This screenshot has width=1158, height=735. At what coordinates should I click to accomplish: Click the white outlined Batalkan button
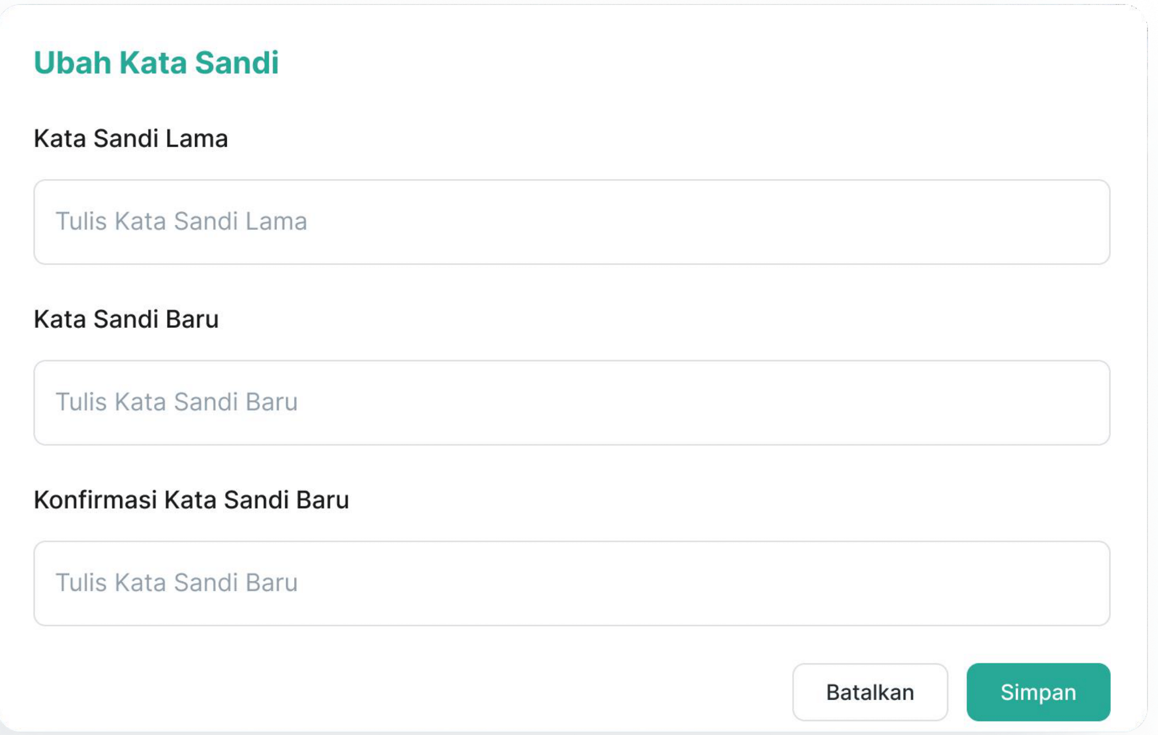tap(870, 692)
